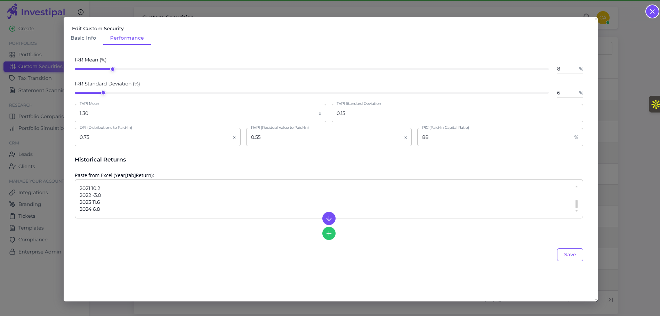This screenshot has width=660, height=316.
Task: Click the Save button
Action: tap(570, 255)
